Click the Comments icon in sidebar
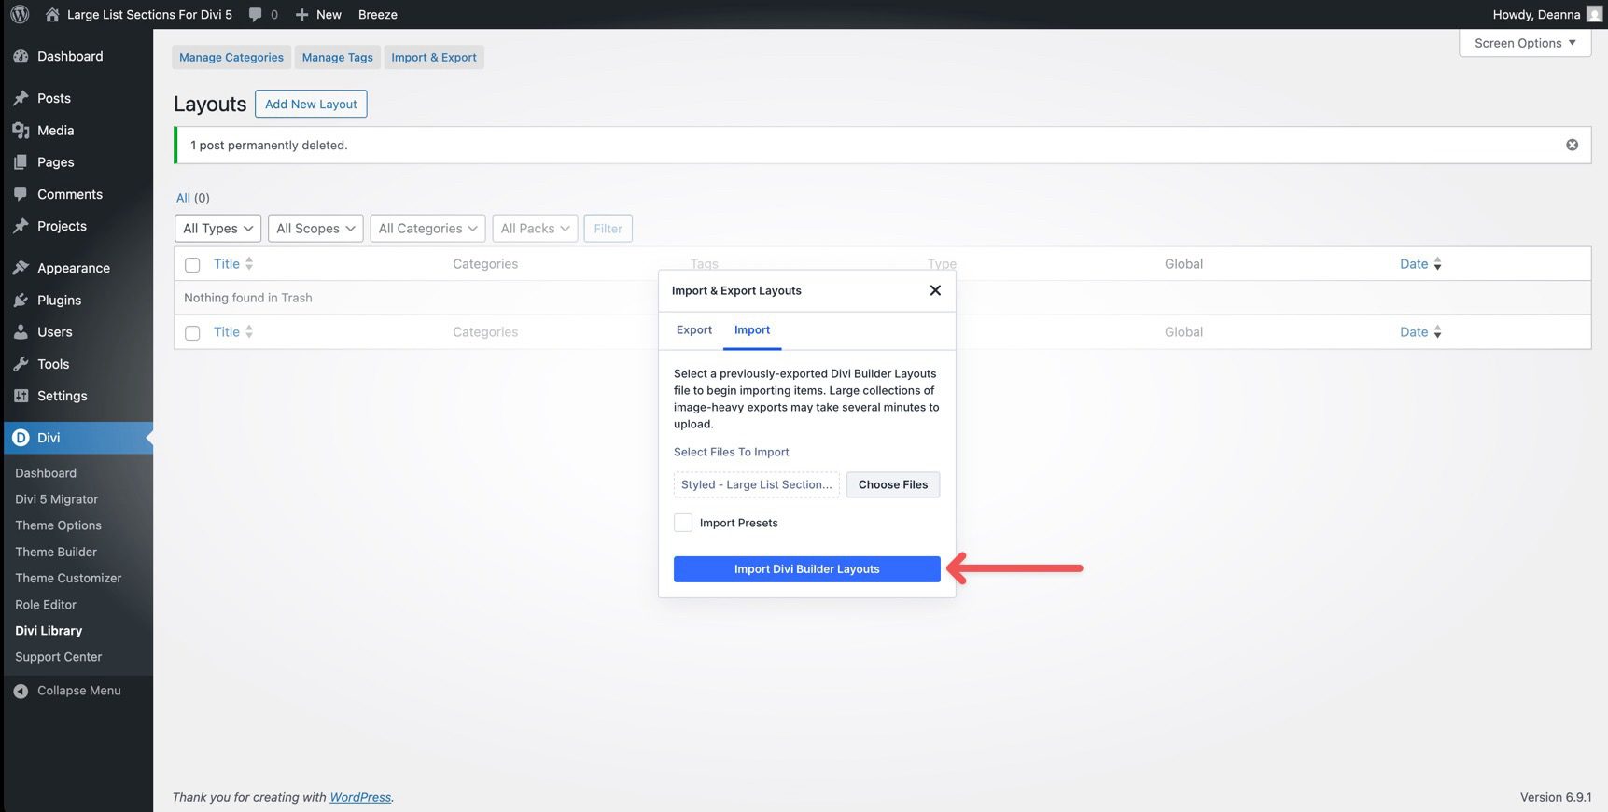 click(21, 194)
